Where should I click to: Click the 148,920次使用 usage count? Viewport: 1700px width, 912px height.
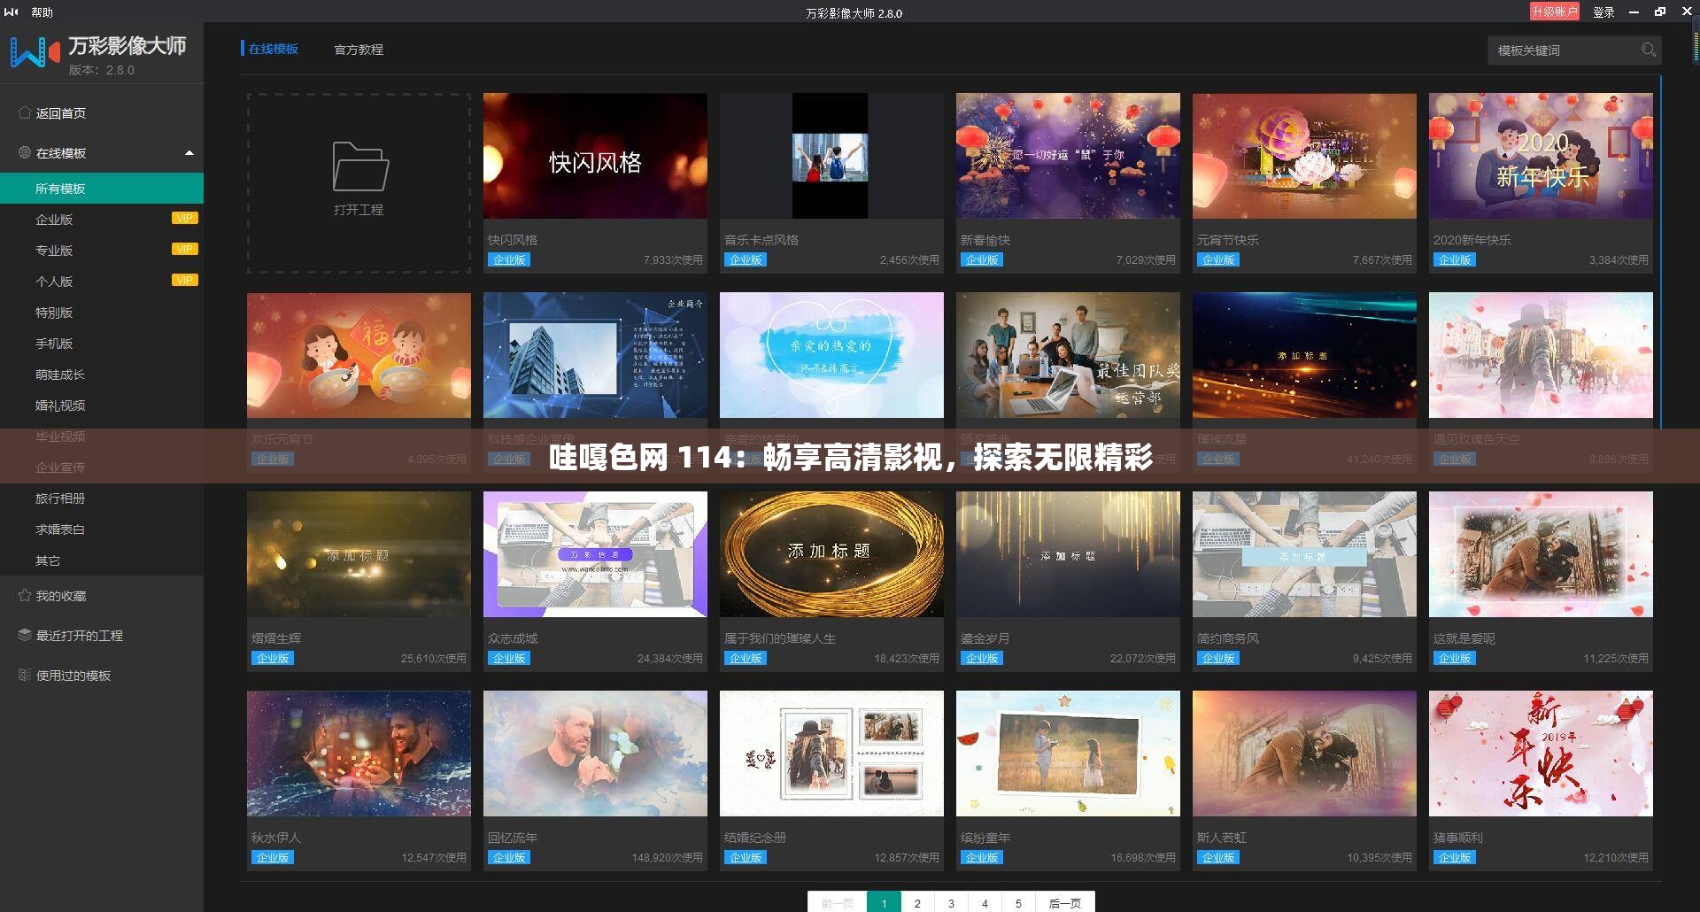click(667, 857)
